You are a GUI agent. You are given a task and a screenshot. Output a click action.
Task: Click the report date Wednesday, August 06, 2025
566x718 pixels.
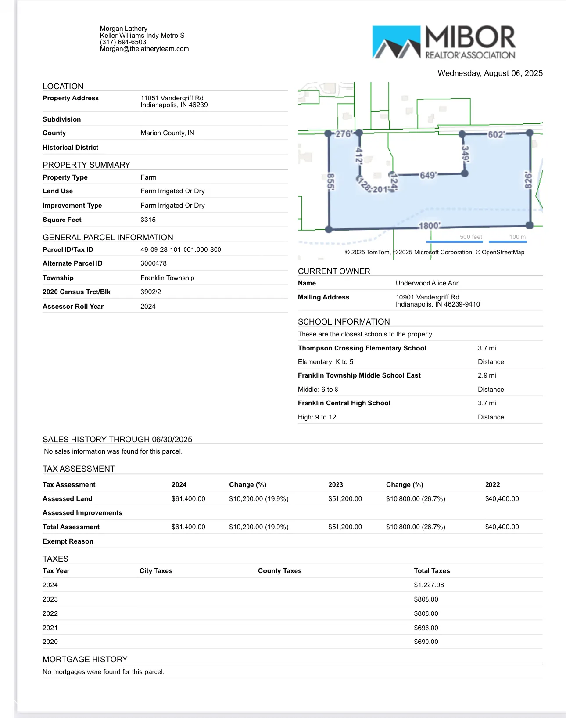click(x=490, y=73)
